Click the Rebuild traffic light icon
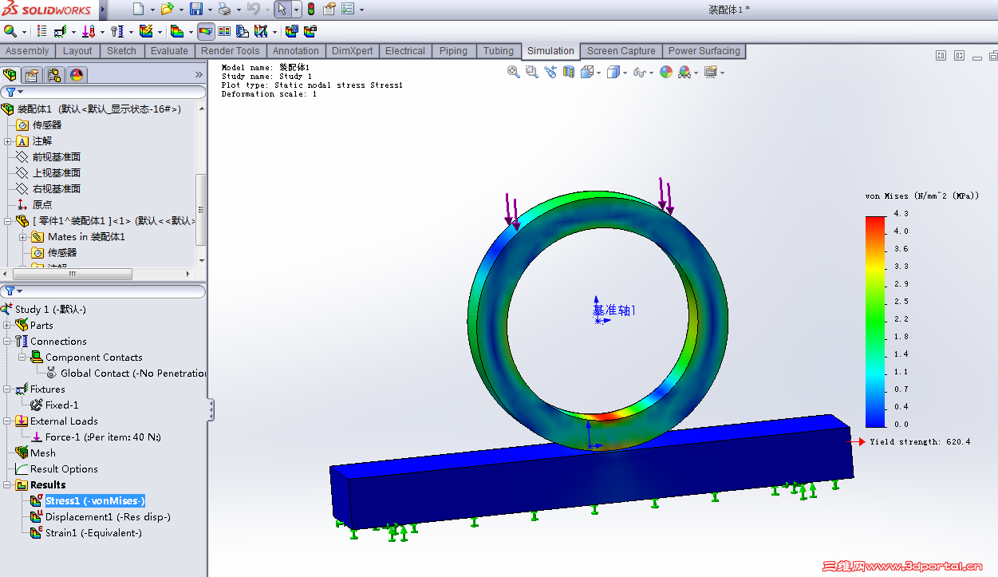998x577 pixels. click(x=310, y=10)
